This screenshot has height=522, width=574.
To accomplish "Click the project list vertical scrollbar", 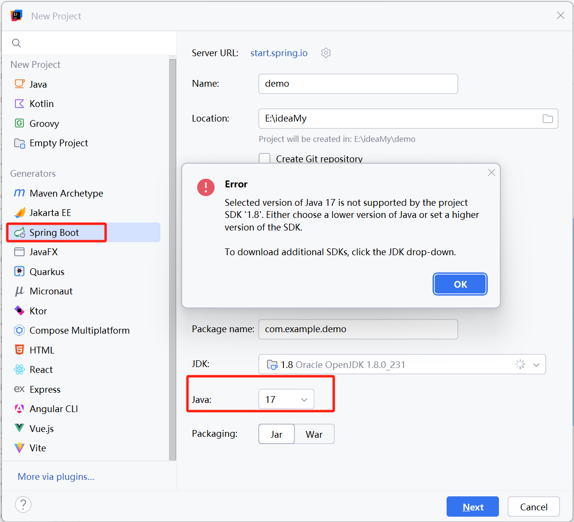I will [172, 259].
